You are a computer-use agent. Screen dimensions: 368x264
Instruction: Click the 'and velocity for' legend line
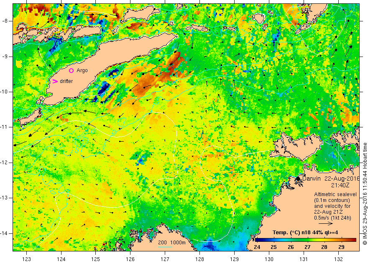[332, 206]
